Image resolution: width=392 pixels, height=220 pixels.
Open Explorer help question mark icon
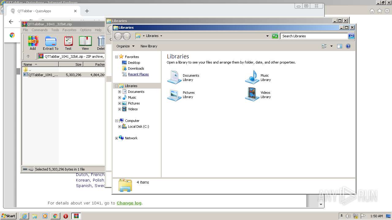click(348, 46)
